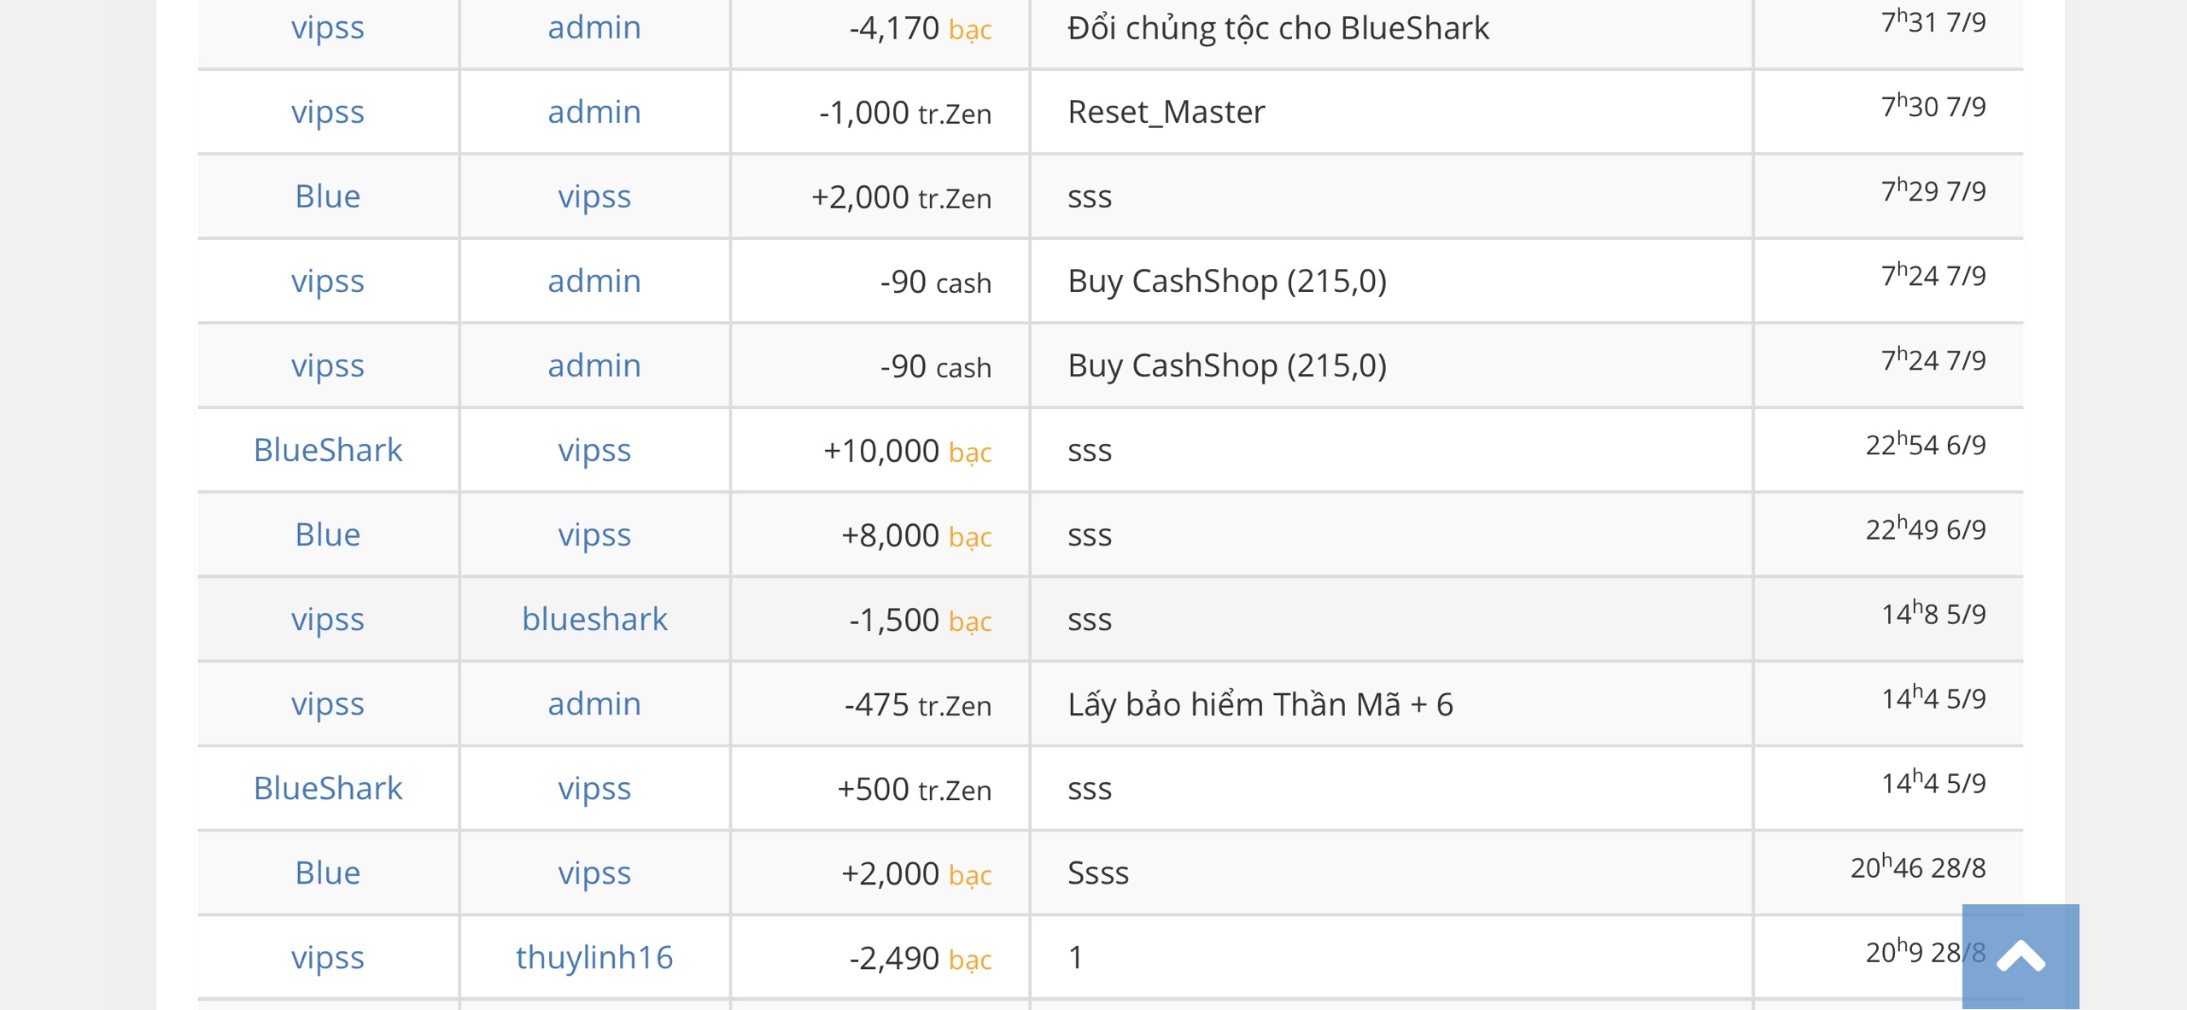
Task: Click the Reset_Master description text
Action: click(x=1166, y=112)
